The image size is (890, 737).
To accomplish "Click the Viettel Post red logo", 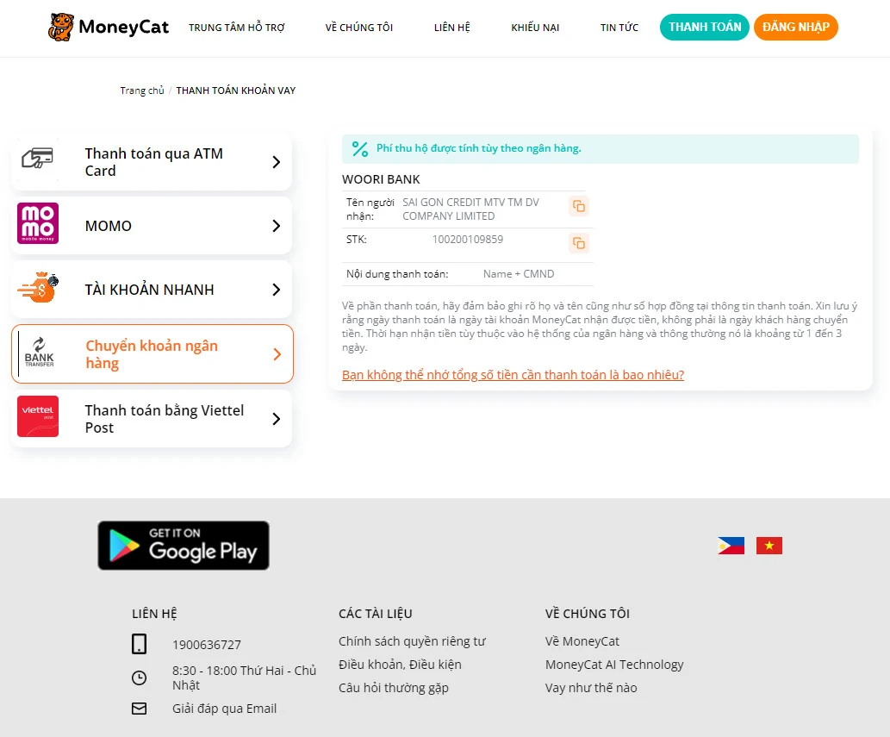I will pyautogui.click(x=38, y=416).
